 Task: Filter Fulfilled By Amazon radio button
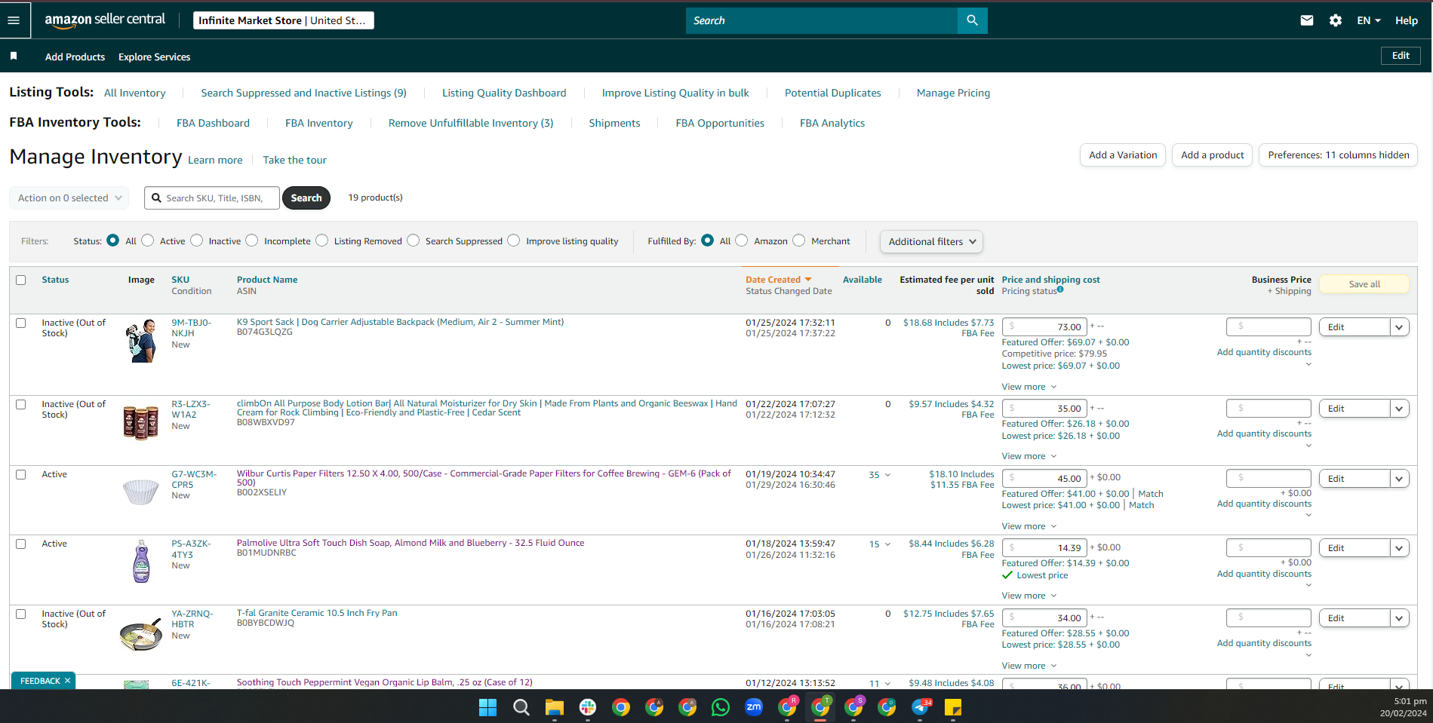coord(742,240)
